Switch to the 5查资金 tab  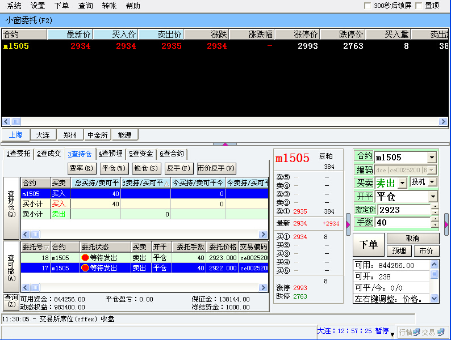(x=140, y=154)
